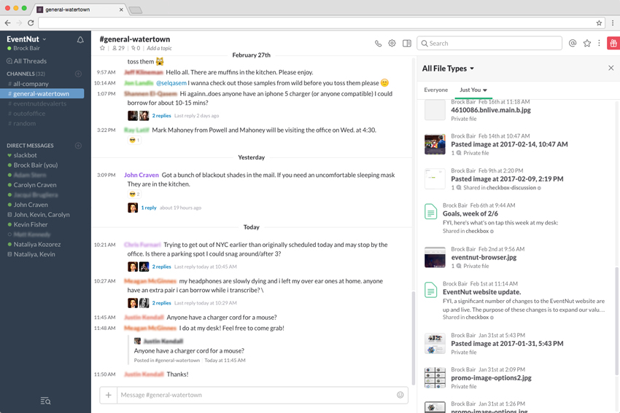The image size is (620, 413).
Task: Open promo-image-options2.jpg thumbnail
Action: point(435,377)
